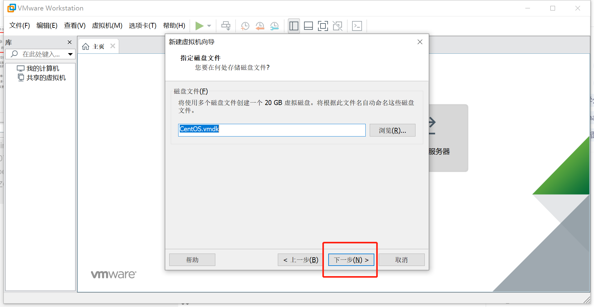Toggle the library sidebar panel icon
This screenshot has width=594, height=307.
click(293, 26)
